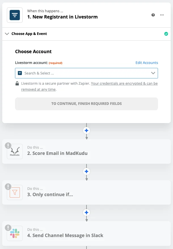Open the credentials are encrypted link
The width and height of the screenshot is (173, 249).
coord(124,84)
